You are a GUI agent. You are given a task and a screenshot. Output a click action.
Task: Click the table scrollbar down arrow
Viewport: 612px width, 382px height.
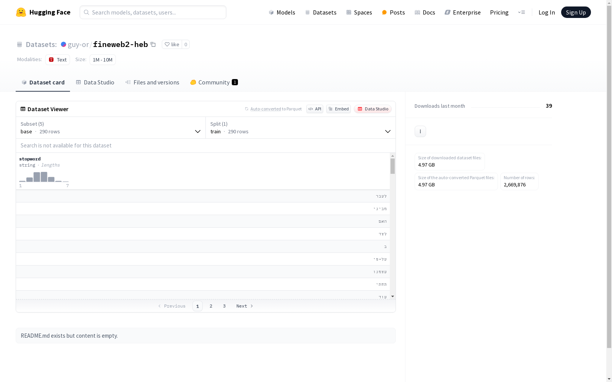tap(392, 296)
